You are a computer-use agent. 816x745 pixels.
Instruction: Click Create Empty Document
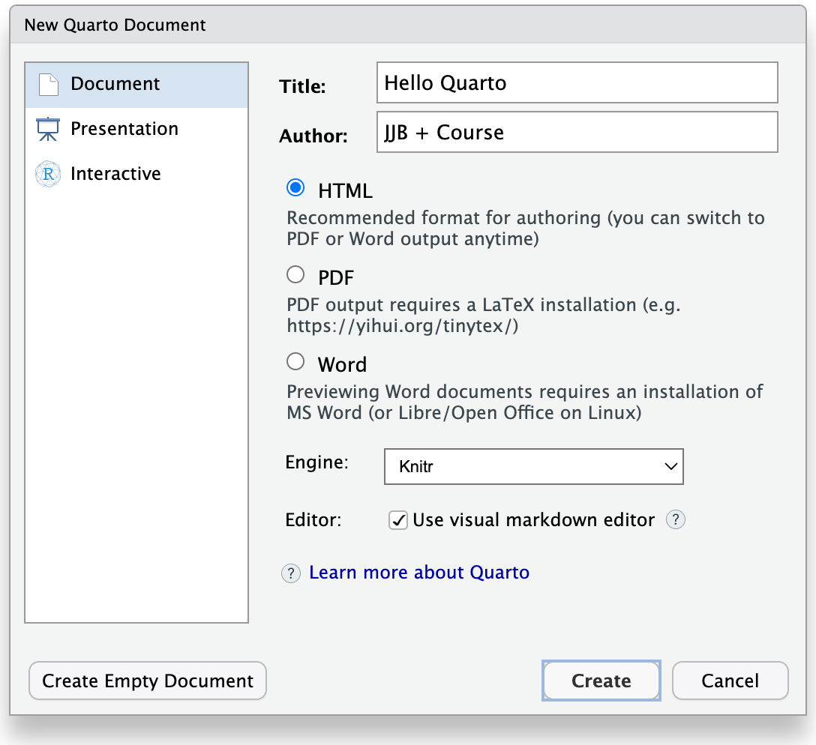(147, 681)
